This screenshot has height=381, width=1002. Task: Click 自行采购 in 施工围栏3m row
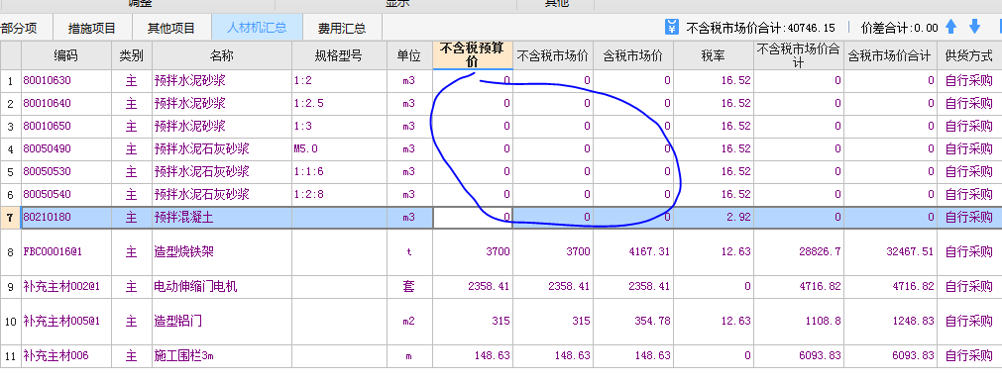968,355
